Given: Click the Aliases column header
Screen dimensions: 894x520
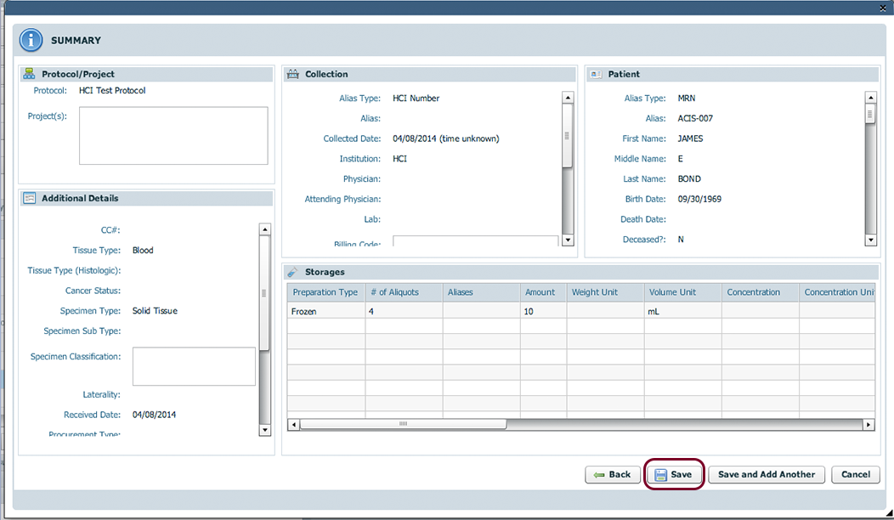Looking at the screenshot, I should (481, 292).
